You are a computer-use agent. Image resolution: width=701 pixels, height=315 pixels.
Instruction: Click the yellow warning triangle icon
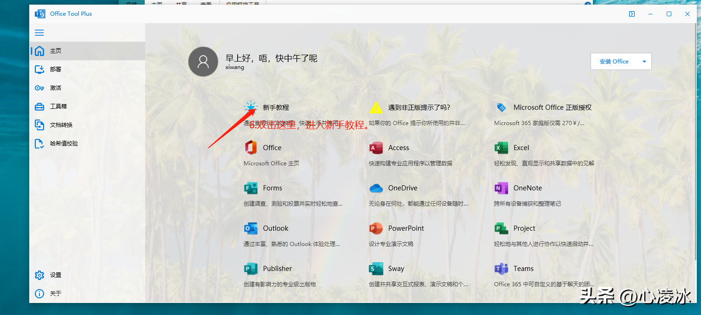pyautogui.click(x=376, y=107)
